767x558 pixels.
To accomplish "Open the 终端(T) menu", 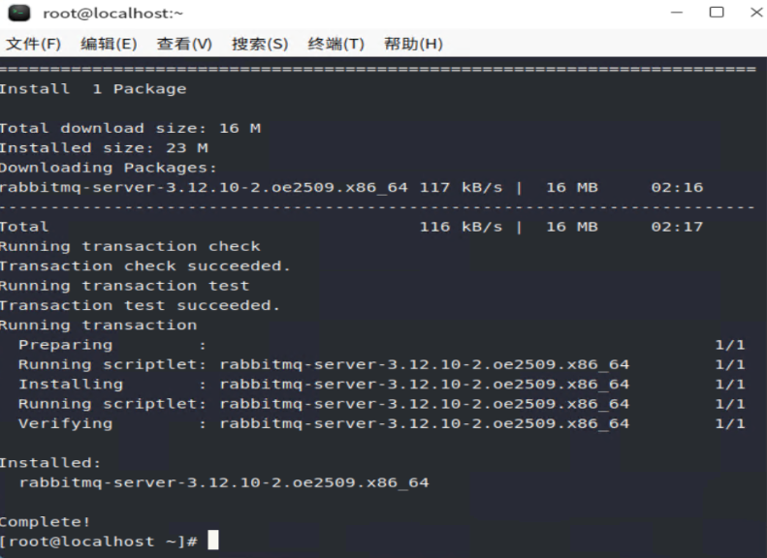I will pos(336,44).
